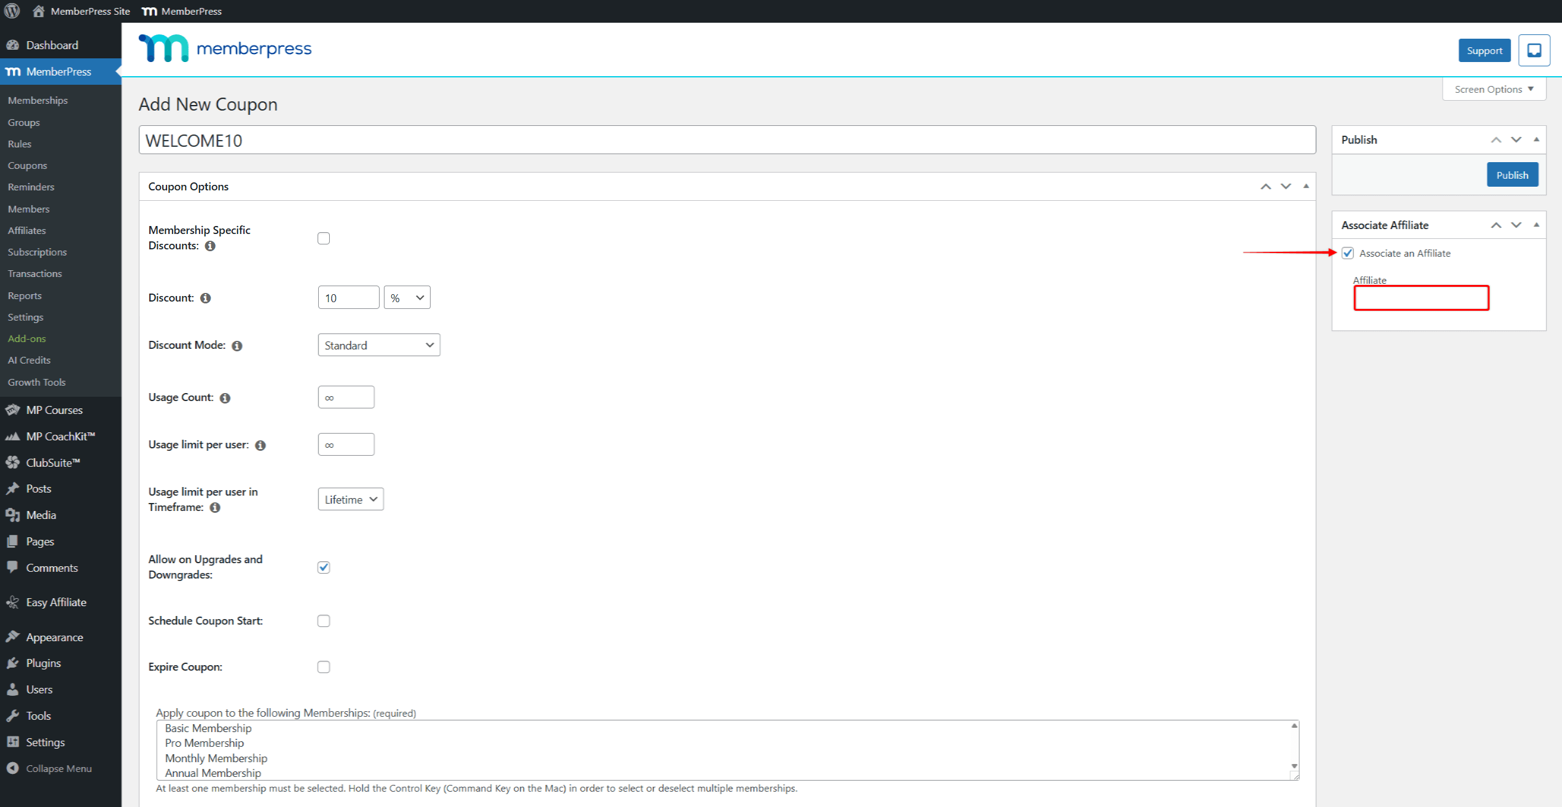
Task: Click Membership Specific Discounts info icon
Action: (210, 246)
